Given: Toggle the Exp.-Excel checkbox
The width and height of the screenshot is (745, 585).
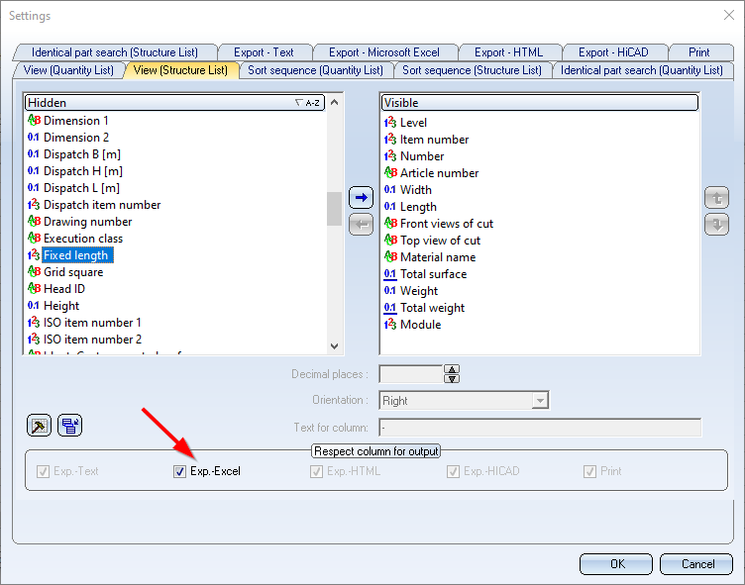Looking at the screenshot, I should click(179, 471).
